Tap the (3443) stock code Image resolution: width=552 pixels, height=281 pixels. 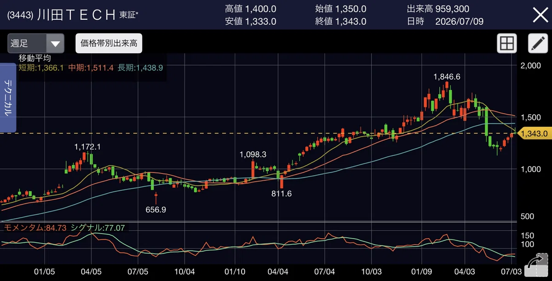coord(20,15)
